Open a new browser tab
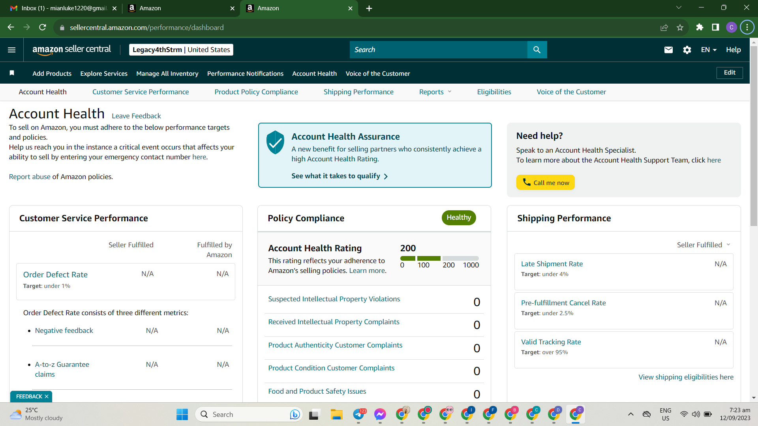This screenshot has width=758, height=426. pyautogui.click(x=369, y=8)
